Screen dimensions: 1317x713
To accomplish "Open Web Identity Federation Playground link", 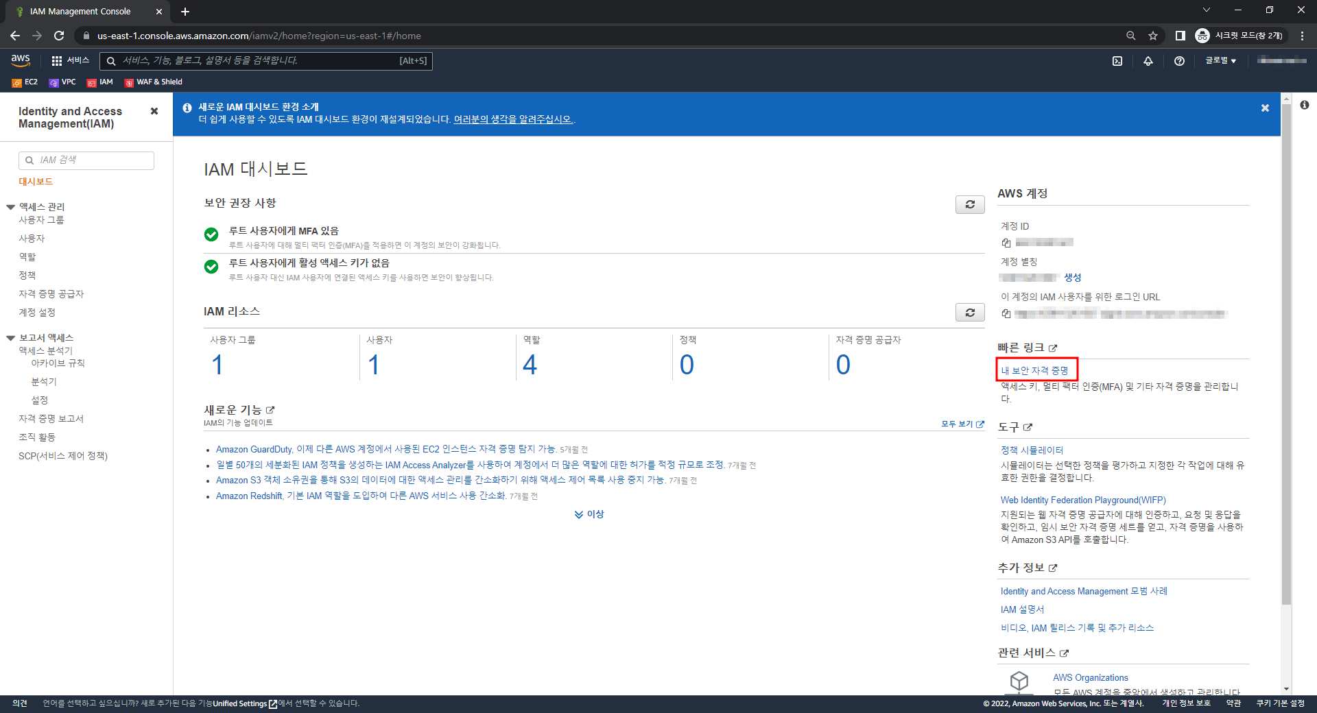I will (1083, 500).
